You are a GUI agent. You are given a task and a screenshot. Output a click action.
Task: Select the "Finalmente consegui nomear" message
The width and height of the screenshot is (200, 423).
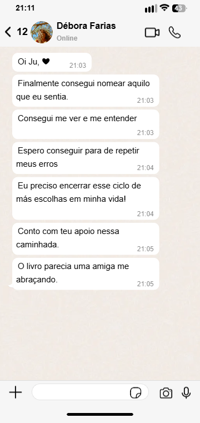(x=86, y=91)
